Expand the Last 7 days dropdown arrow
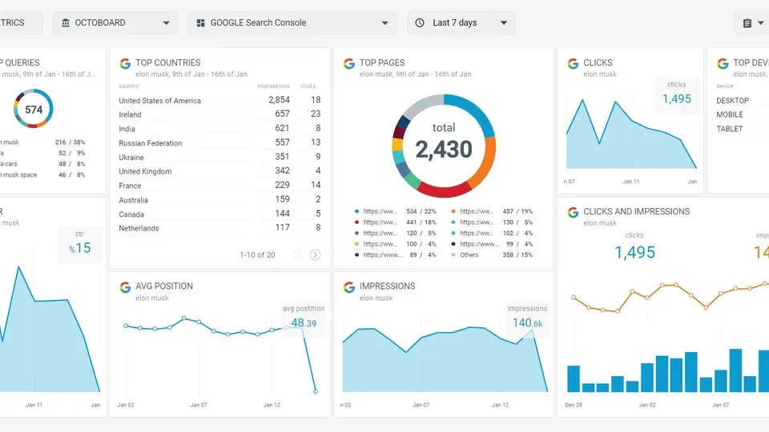Image resolution: width=769 pixels, height=432 pixels. tap(504, 23)
